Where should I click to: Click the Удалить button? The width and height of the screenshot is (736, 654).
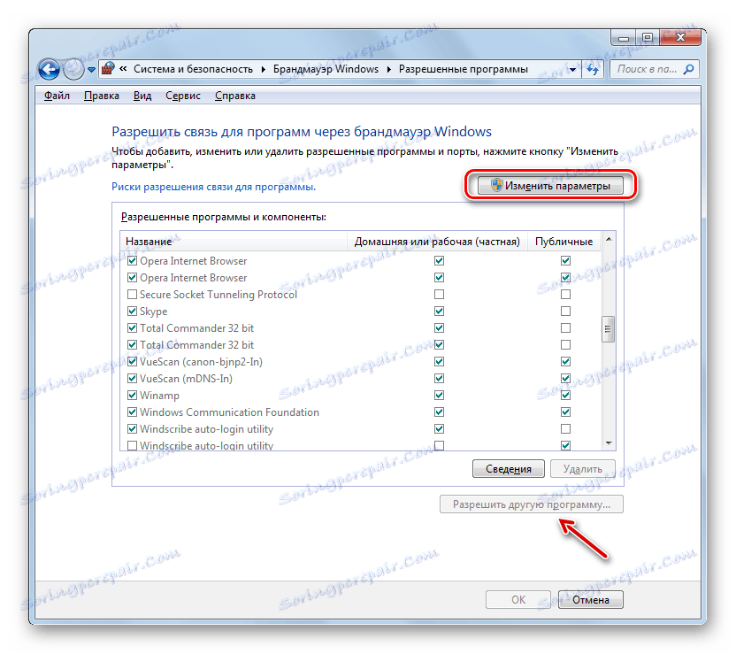click(582, 468)
